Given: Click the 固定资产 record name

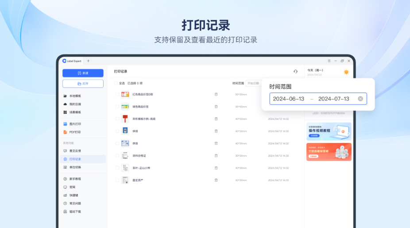Looking at the screenshot, I should point(138,180).
